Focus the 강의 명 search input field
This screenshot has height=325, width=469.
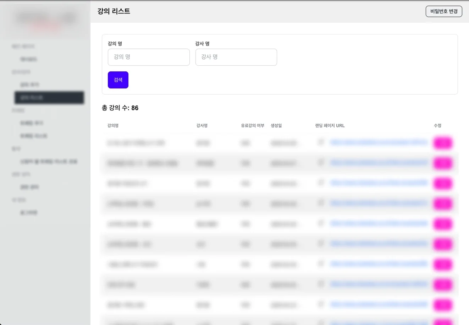(149, 57)
